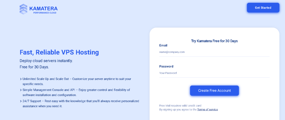Click the credit card requirement note
This screenshot has height=120, width=285.
[x=180, y=106]
